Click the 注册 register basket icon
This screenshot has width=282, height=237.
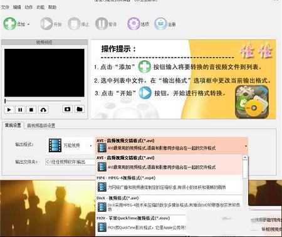pos(160,24)
